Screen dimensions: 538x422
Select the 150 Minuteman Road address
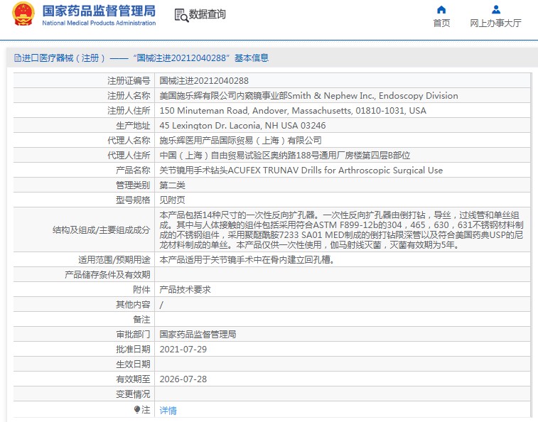pyautogui.click(x=293, y=111)
